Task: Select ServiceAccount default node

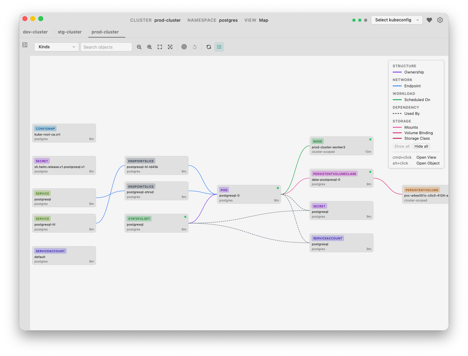Action: click(x=64, y=256)
